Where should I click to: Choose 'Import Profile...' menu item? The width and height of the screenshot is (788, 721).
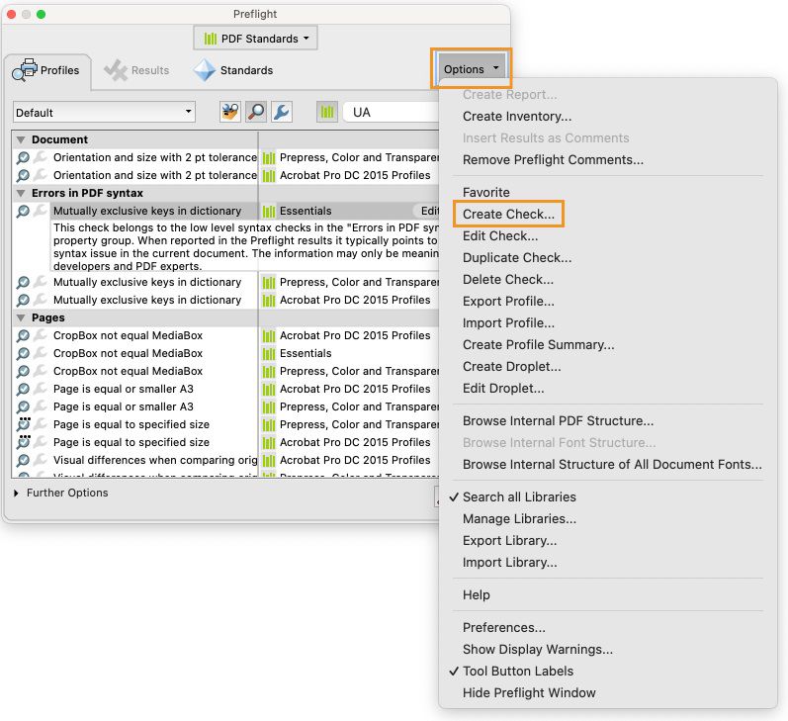pos(508,322)
